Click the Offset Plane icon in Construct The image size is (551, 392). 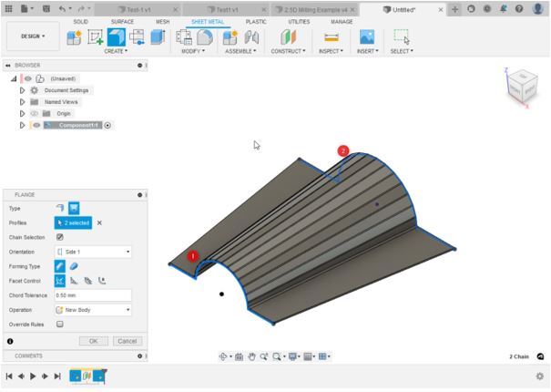pyautogui.click(x=289, y=37)
